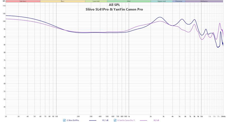Click the 65 dB axis value

[4, 76]
